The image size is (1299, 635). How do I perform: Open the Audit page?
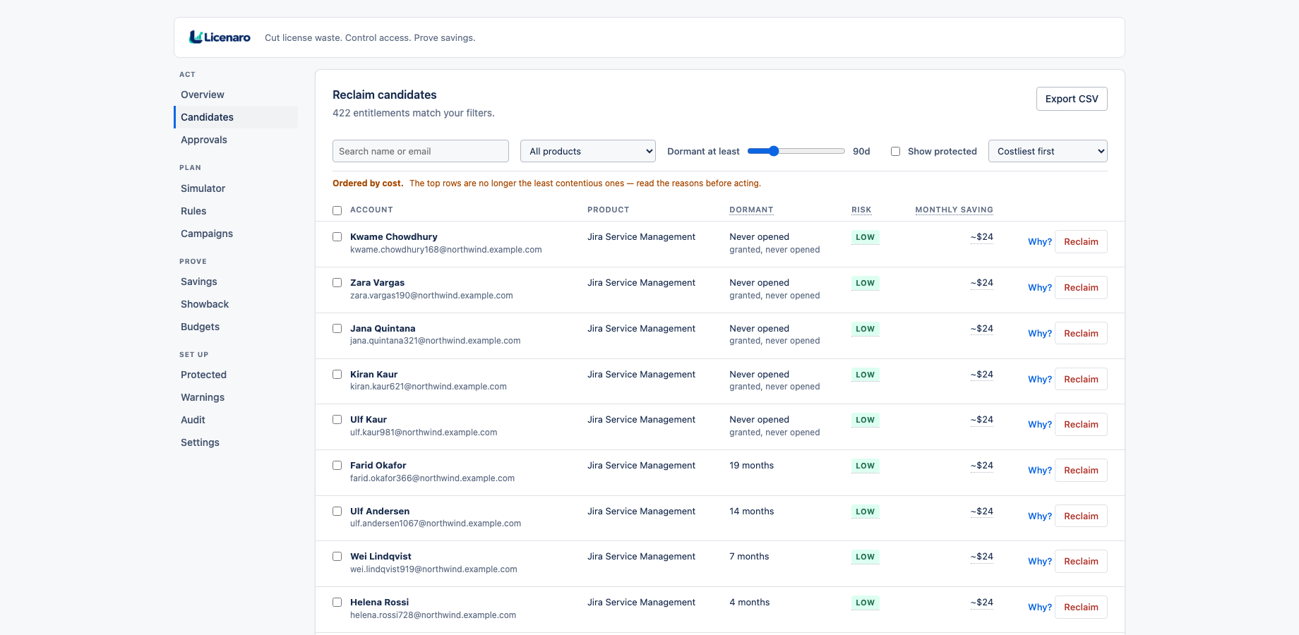[236, 420]
